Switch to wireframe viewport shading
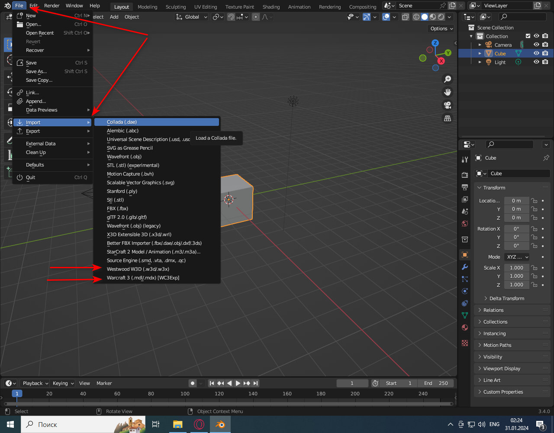The width and height of the screenshot is (554, 433). pos(416,17)
